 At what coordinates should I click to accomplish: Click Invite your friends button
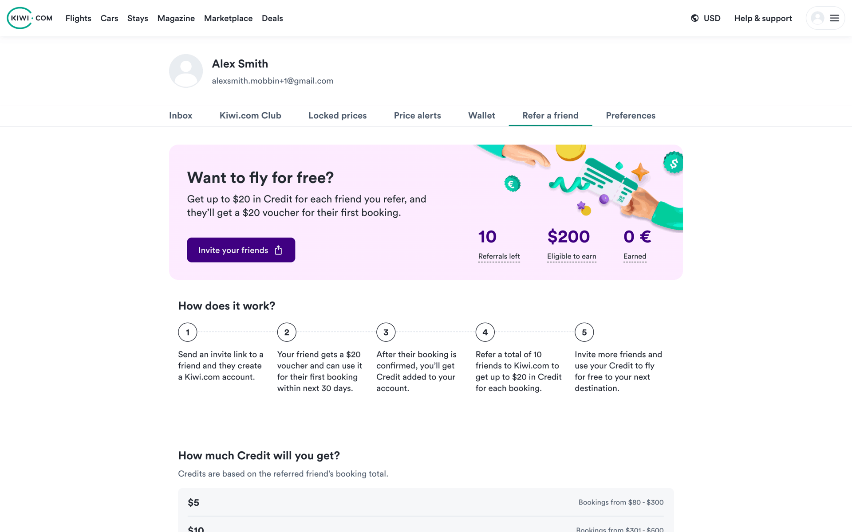click(241, 250)
